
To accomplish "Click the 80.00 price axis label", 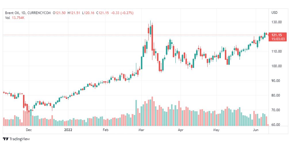I will [276, 95].
